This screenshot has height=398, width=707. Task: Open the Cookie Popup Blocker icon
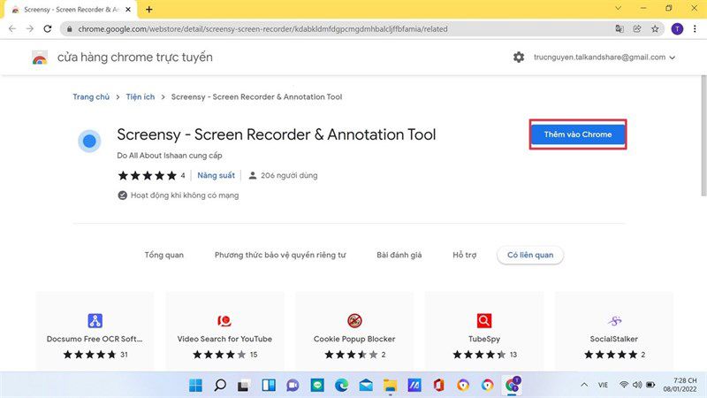tap(354, 320)
